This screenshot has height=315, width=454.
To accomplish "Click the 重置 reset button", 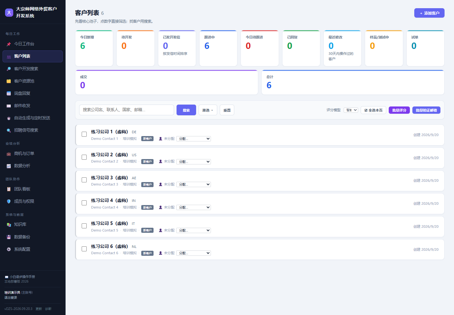I will (x=227, y=110).
